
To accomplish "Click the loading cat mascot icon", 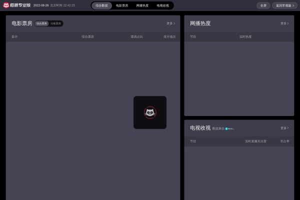I will coord(150,112).
